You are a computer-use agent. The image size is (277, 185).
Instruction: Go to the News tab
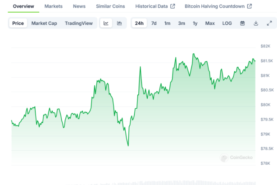click(x=79, y=6)
